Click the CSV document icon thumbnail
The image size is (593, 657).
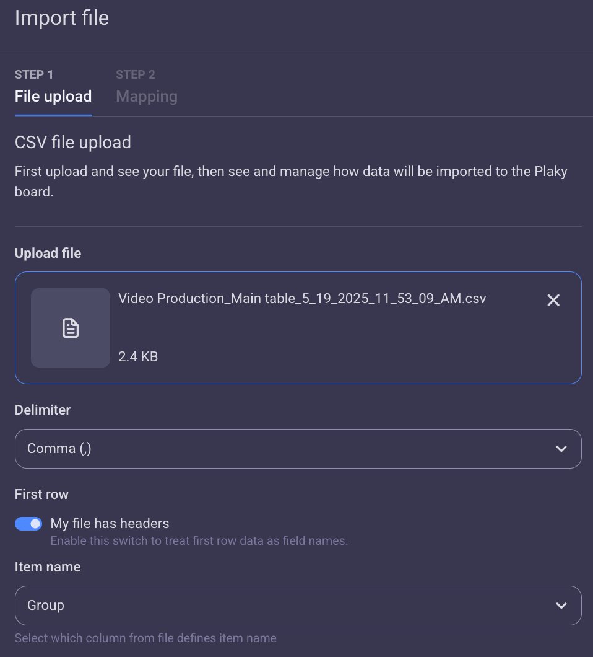[x=70, y=327]
